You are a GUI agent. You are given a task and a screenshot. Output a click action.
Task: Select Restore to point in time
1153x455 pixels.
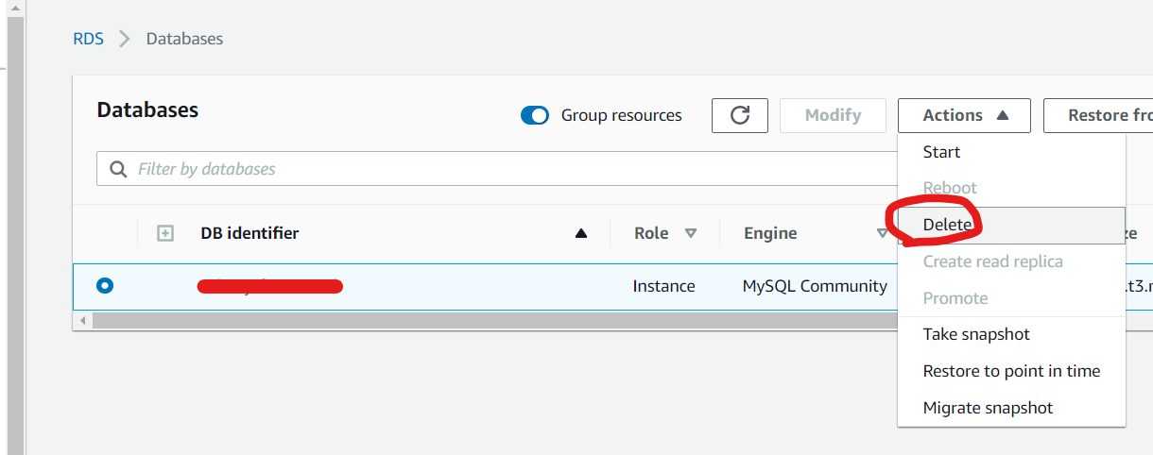pyautogui.click(x=1011, y=371)
